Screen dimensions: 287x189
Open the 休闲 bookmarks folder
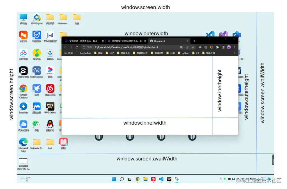coord(98,53)
